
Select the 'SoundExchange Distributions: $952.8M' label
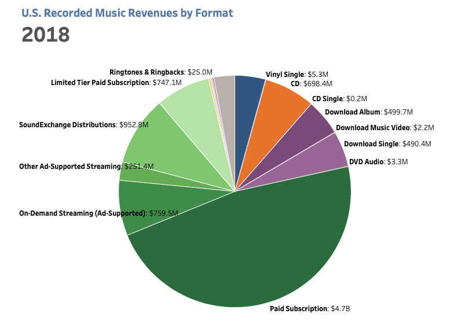coord(83,125)
